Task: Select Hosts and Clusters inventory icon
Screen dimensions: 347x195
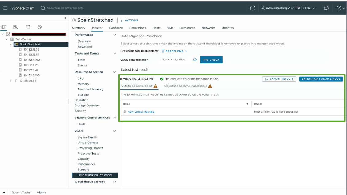Action: [4, 27]
